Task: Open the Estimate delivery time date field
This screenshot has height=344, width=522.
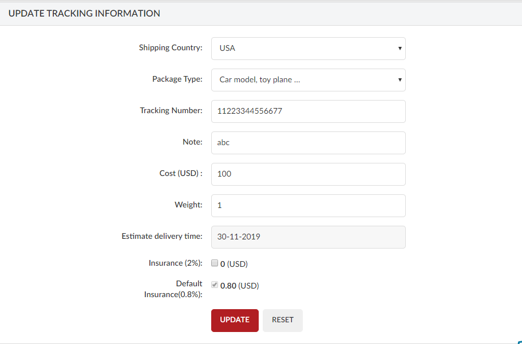Action: [309, 237]
